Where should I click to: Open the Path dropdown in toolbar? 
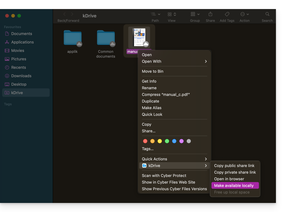click(156, 14)
